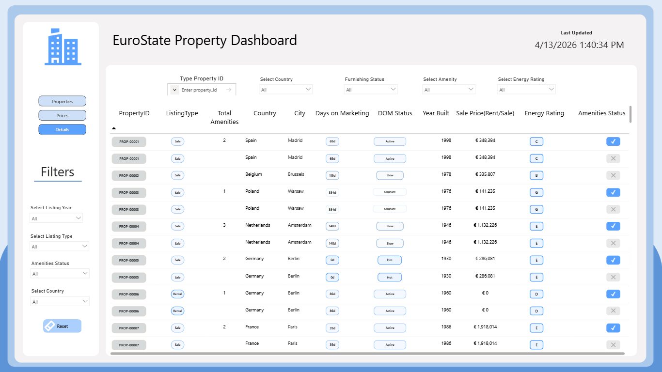Viewport: 662px width, 372px height.
Task: Select the Belgium country cell
Action: (253, 174)
